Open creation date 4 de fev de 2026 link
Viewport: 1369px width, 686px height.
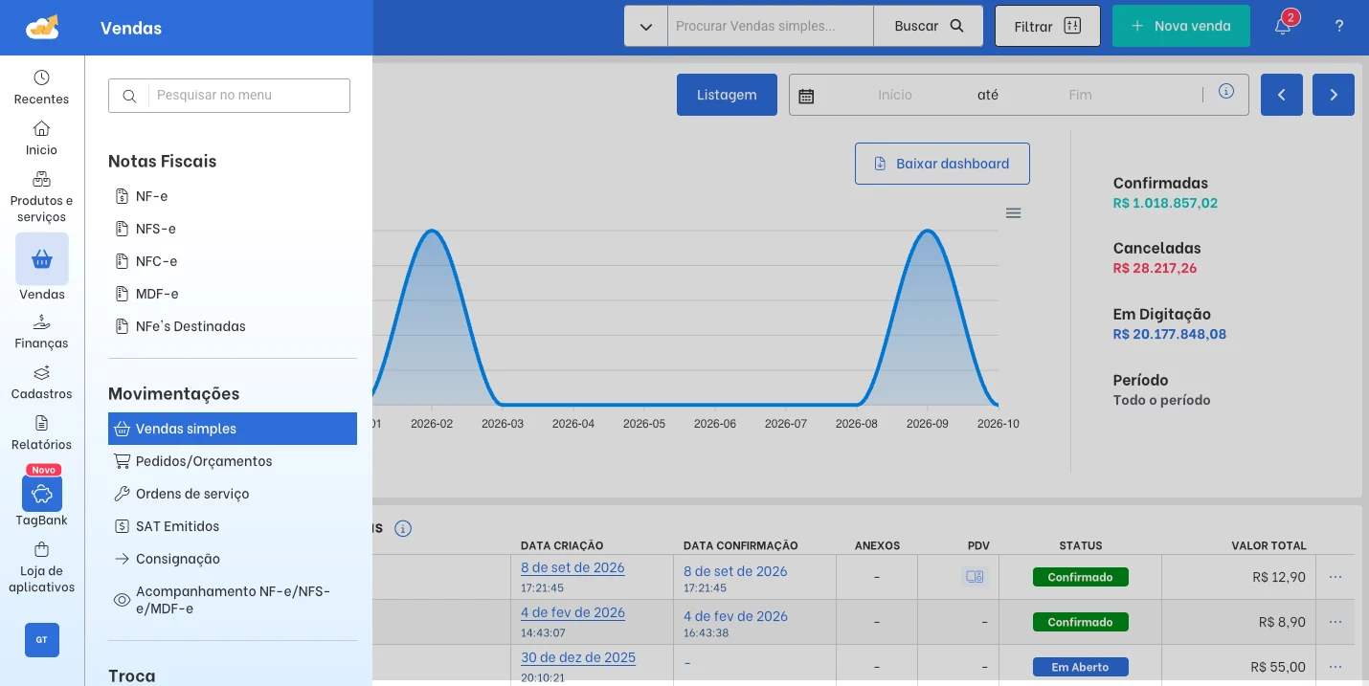tap(572, 612)
